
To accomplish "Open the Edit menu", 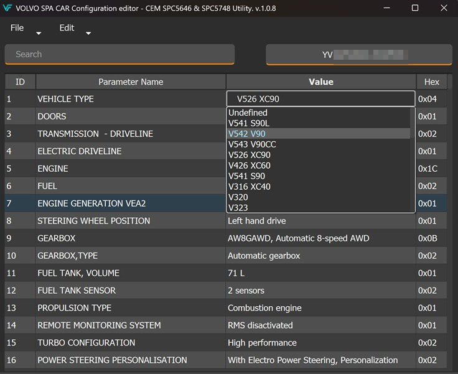I will tap(67, 28).
